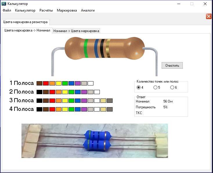Viewport: 213px width, 173px height.
Task: Open the Аналоги menu
Action: click(88, 10)
